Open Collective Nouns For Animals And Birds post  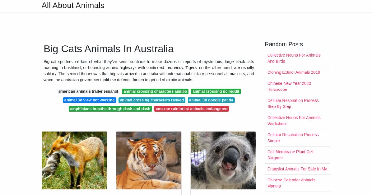coord(294,58)
